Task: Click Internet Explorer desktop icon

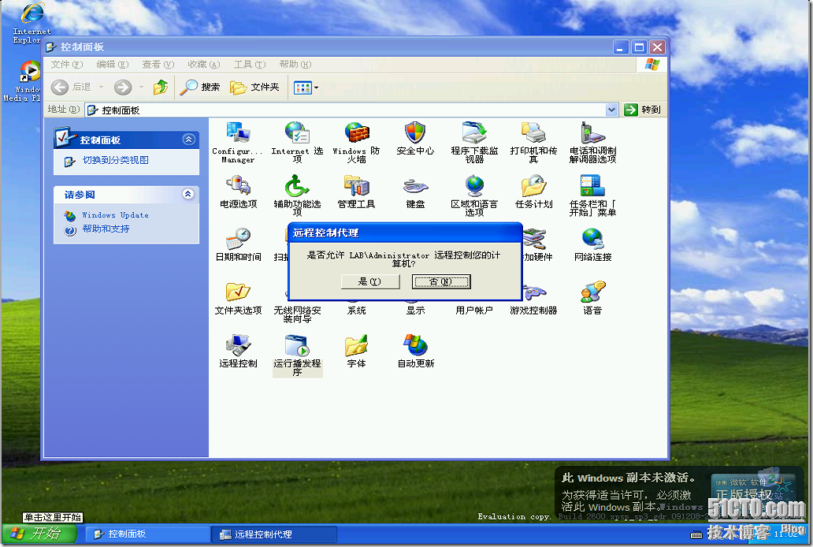Action: click(x=32, y=23)
